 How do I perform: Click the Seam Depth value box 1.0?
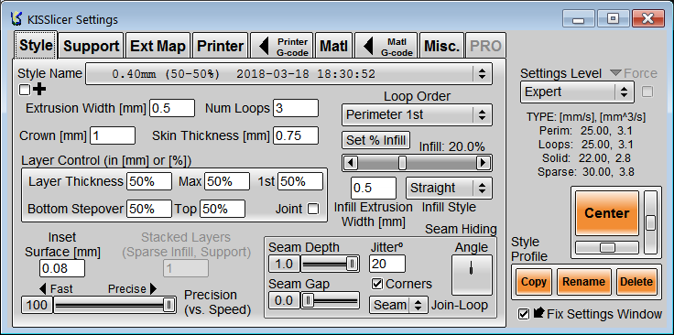point(284,265)
